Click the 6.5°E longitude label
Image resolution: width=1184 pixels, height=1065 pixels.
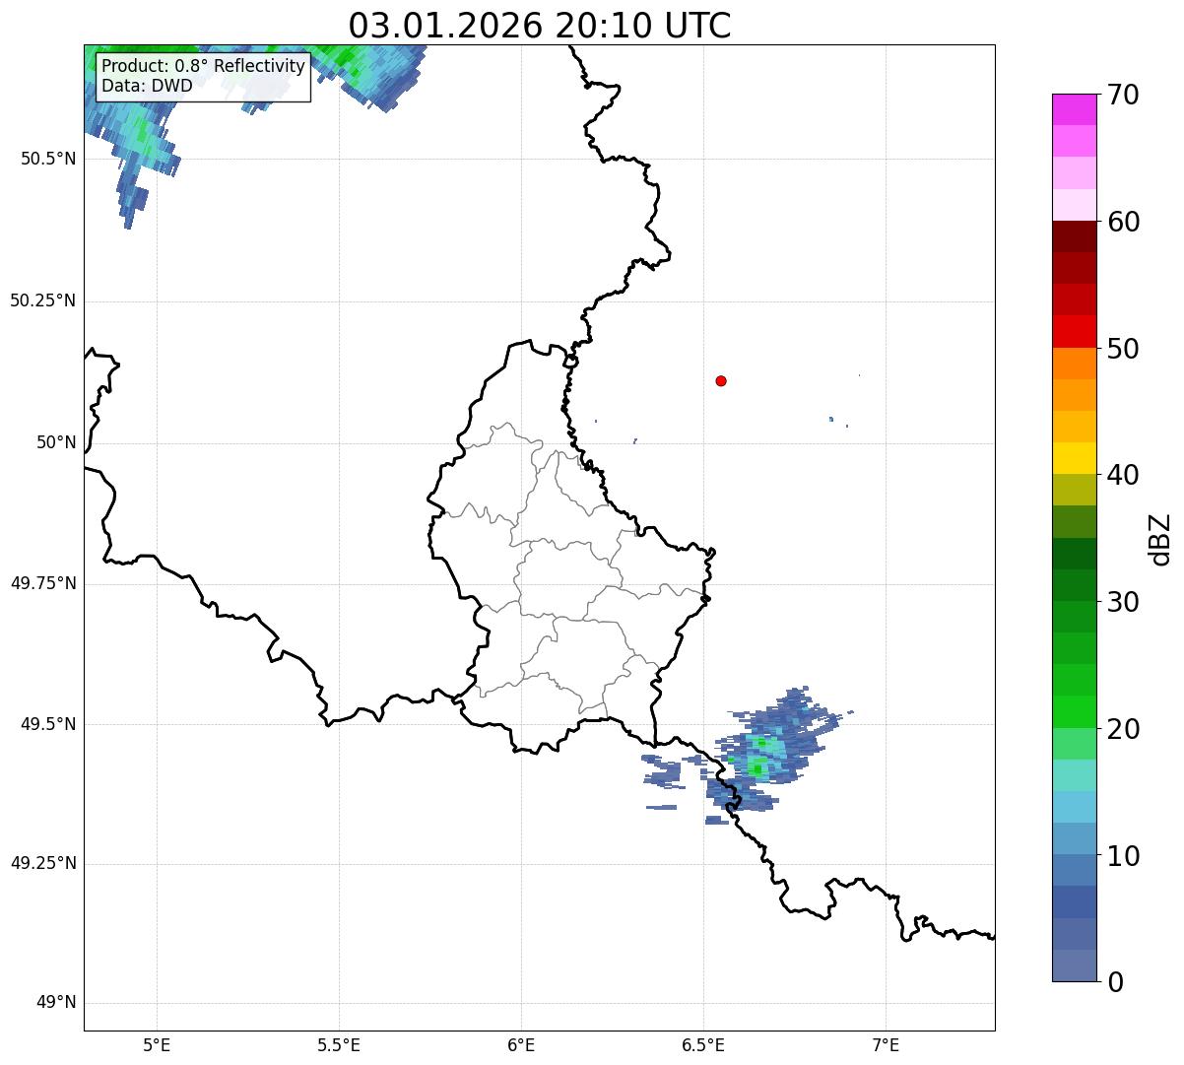pyautogui.click(x=703, y=1044)
